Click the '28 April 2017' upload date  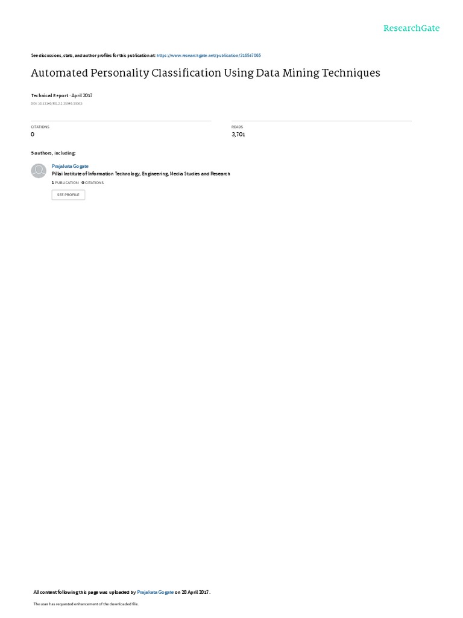coord(195,592)
